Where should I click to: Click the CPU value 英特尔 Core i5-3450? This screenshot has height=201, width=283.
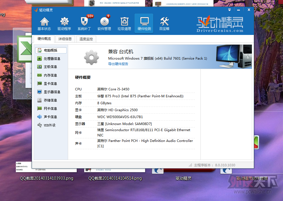pos(113,89)
